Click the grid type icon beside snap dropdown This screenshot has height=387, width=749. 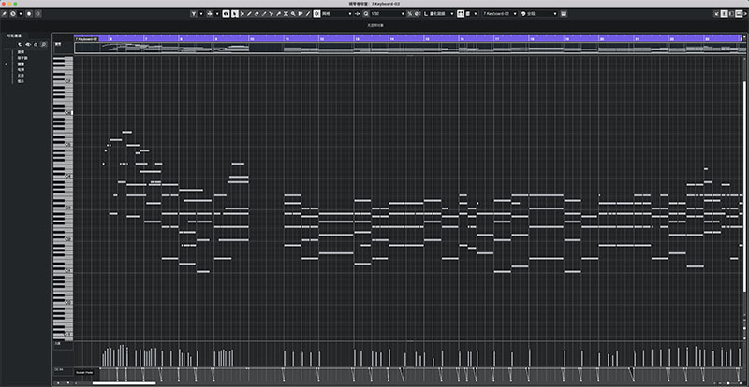pyautogui.click(x=358, y=14)
